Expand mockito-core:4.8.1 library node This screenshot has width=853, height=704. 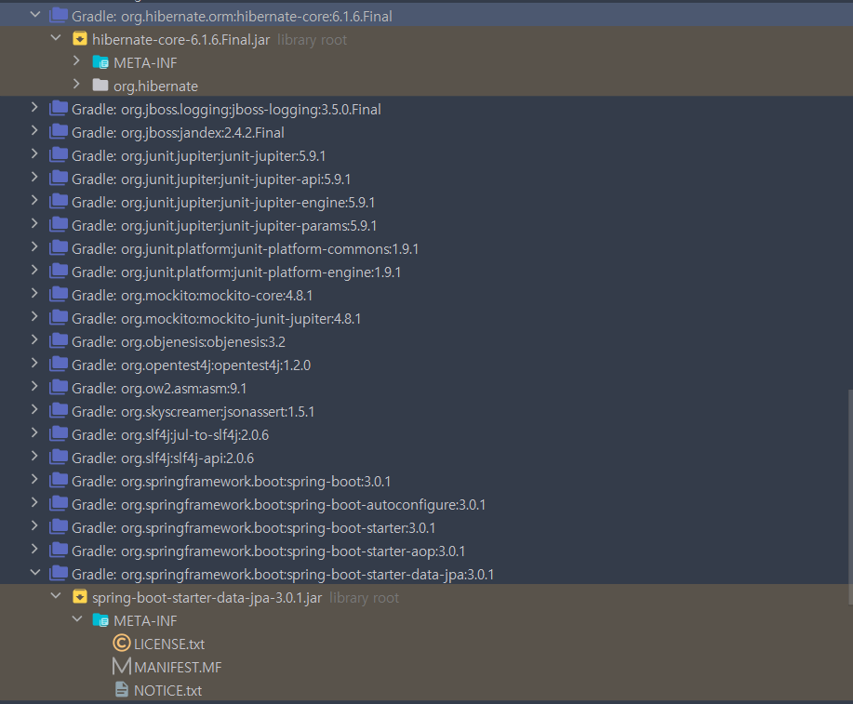pos(34,294)
